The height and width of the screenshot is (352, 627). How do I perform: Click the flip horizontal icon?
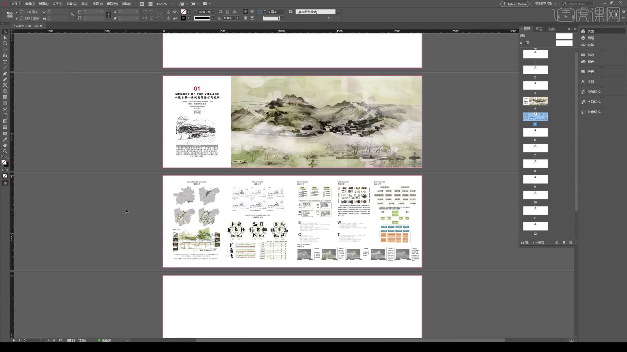[x=145, y=18]
